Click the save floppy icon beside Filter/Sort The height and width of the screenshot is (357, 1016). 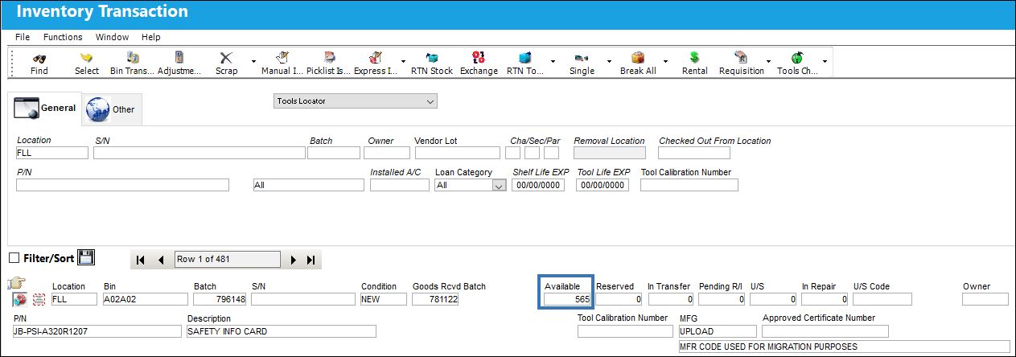point(86,258)
